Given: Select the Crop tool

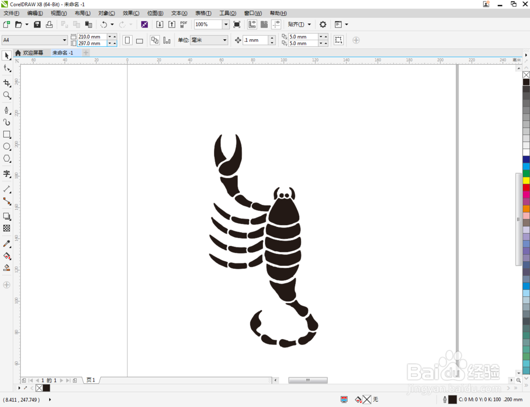Looking at the screenshot, I should point(7,83).
